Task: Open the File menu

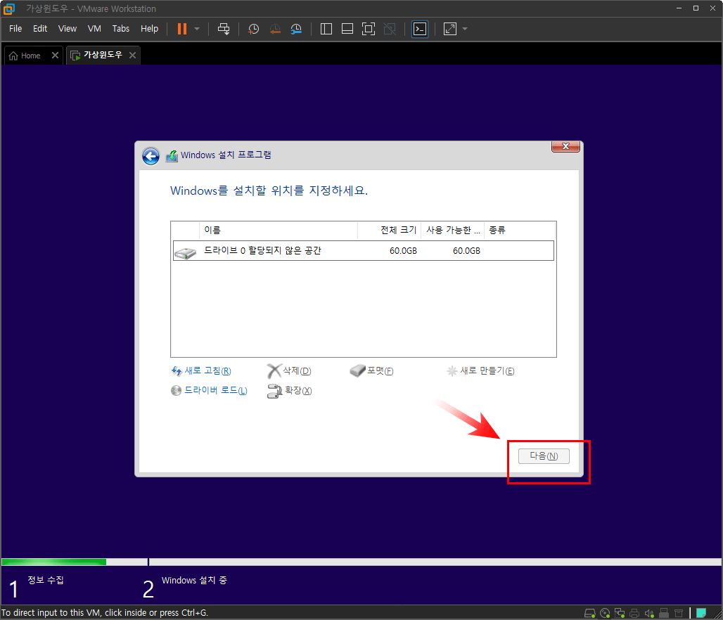Action: point(15,29)
